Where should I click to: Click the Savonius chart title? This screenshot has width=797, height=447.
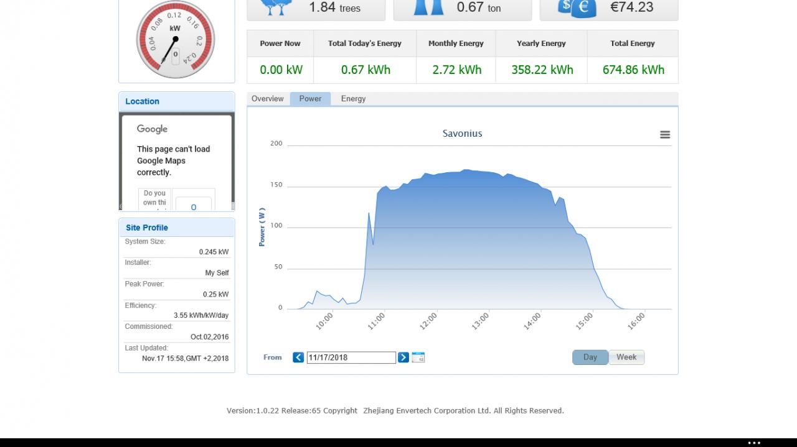(x=462, y=134)
